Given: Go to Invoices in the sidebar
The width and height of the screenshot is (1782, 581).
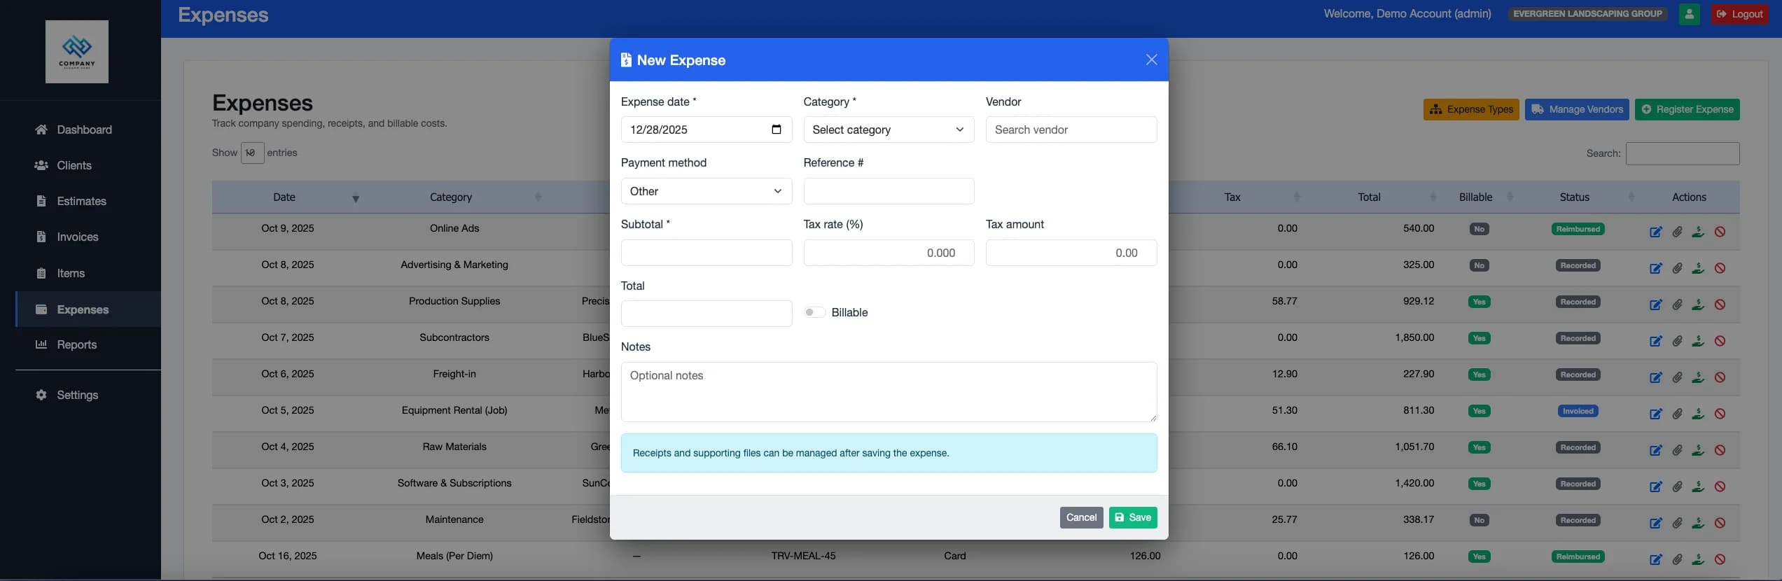Looking at the screenshot, I should click(77, 237).
